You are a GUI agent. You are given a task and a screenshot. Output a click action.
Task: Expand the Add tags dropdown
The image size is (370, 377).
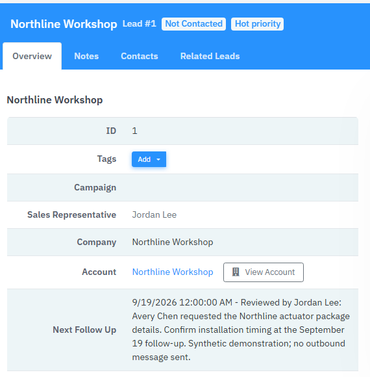(149, 159)
